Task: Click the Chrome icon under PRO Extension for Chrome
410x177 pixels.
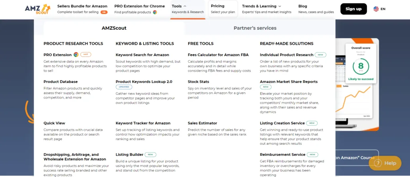Action: pyautogui.click(x=155, y=12)
